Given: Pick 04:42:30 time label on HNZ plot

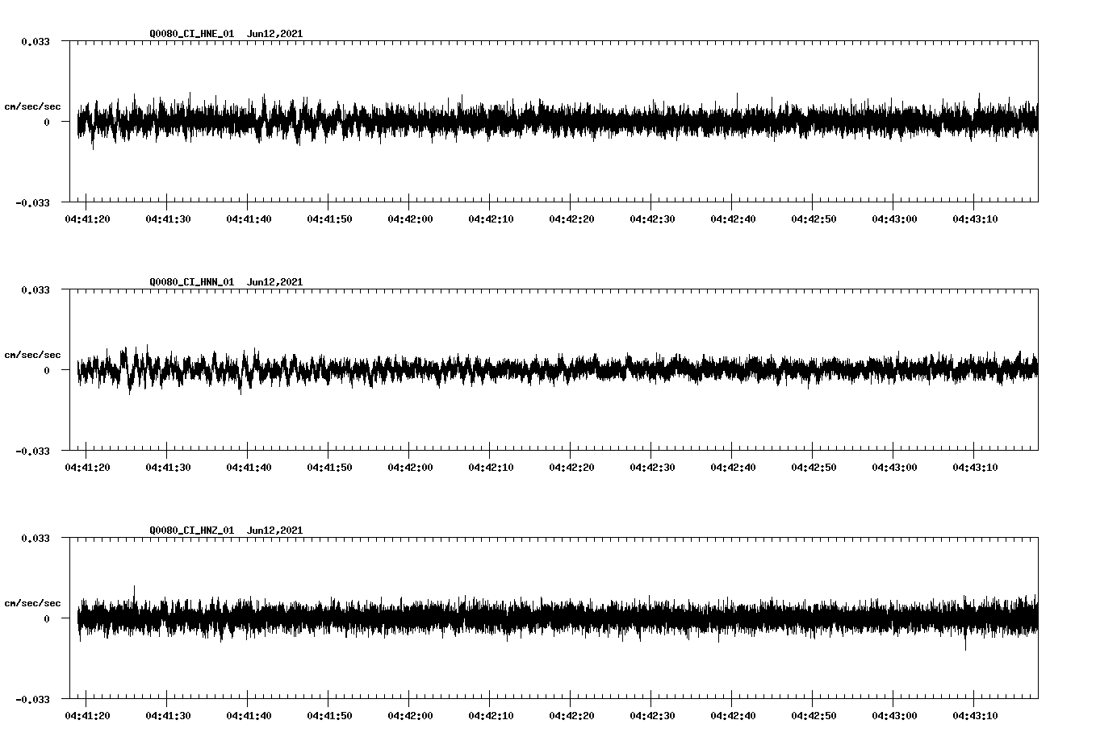Looking at the screenshot, I should (x=652, y=716).
